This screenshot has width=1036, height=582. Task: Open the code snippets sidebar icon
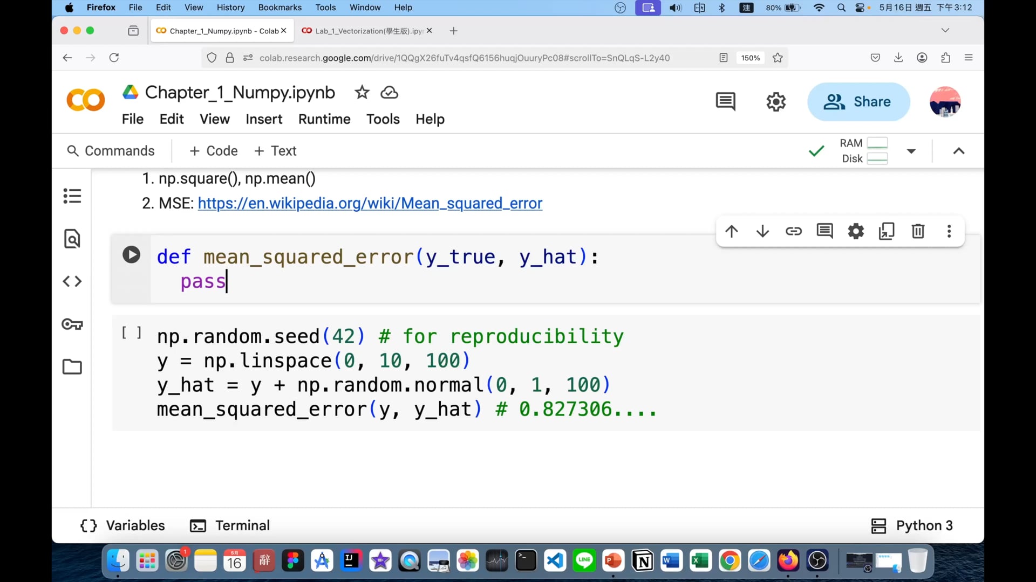tap(72, 281)
